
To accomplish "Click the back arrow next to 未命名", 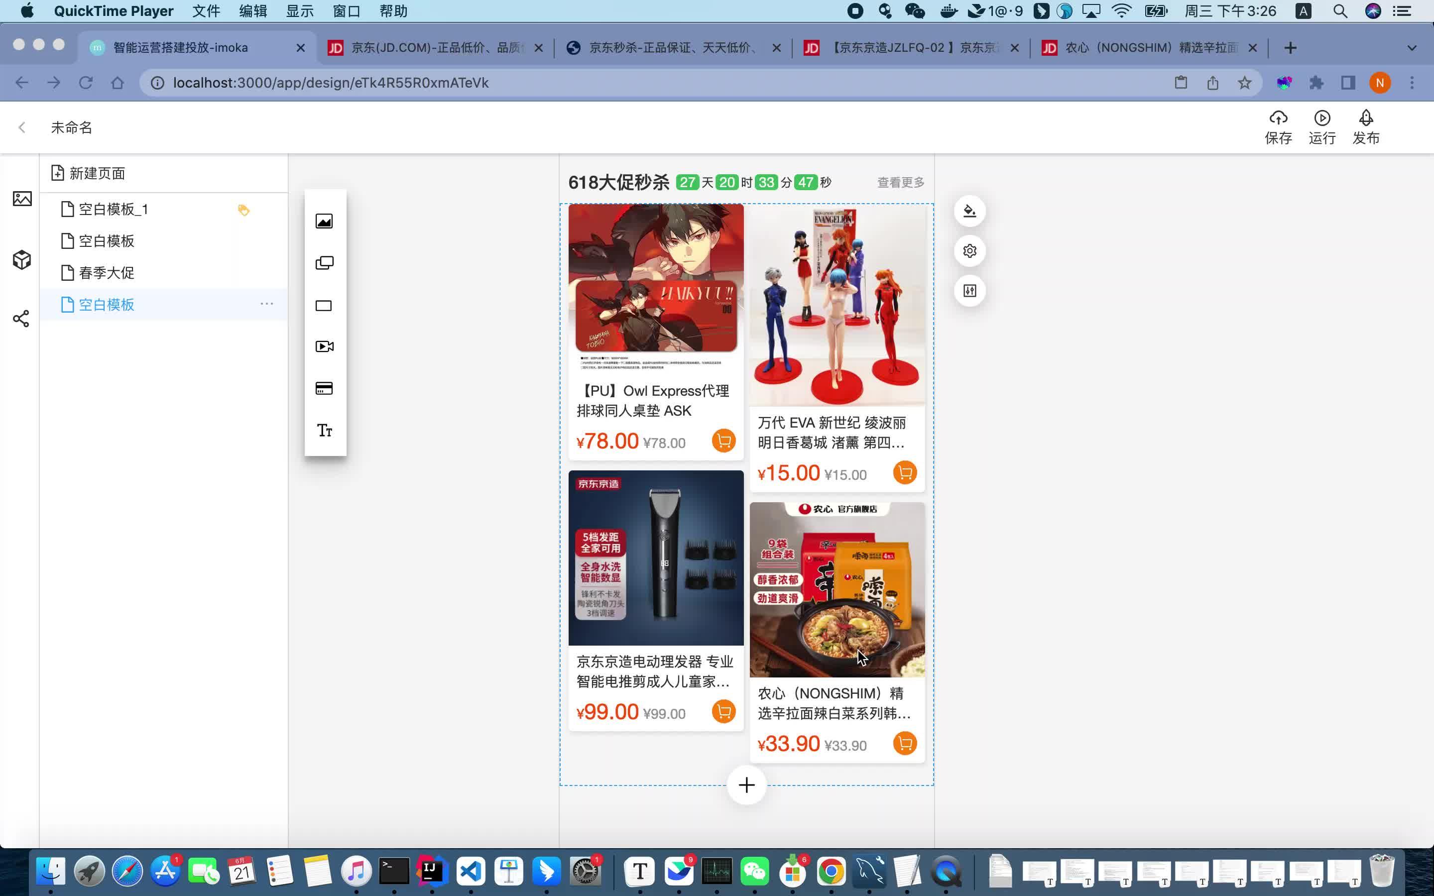I will (x=22, y=127).
